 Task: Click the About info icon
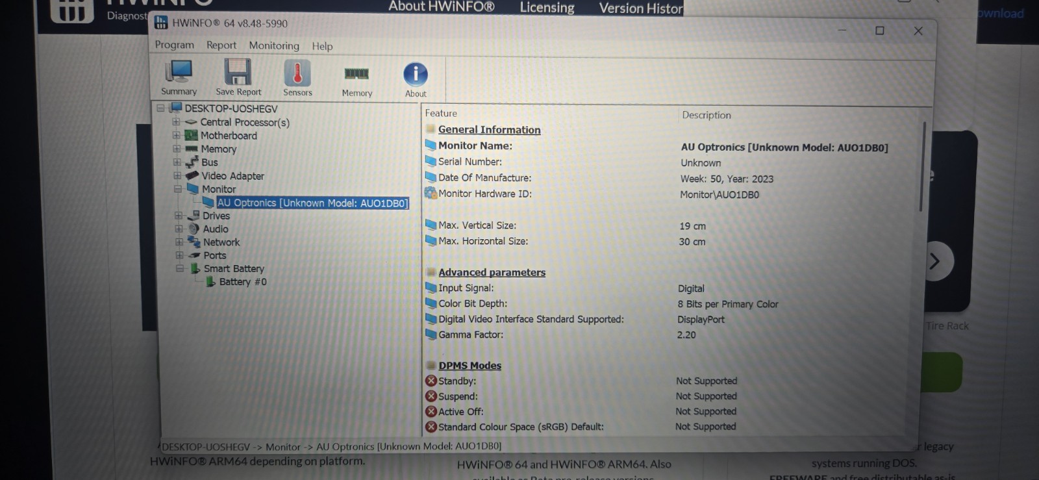coord(416,81)
